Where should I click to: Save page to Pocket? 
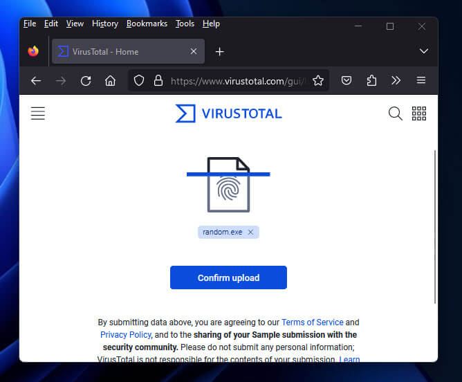tap(346, 80)
